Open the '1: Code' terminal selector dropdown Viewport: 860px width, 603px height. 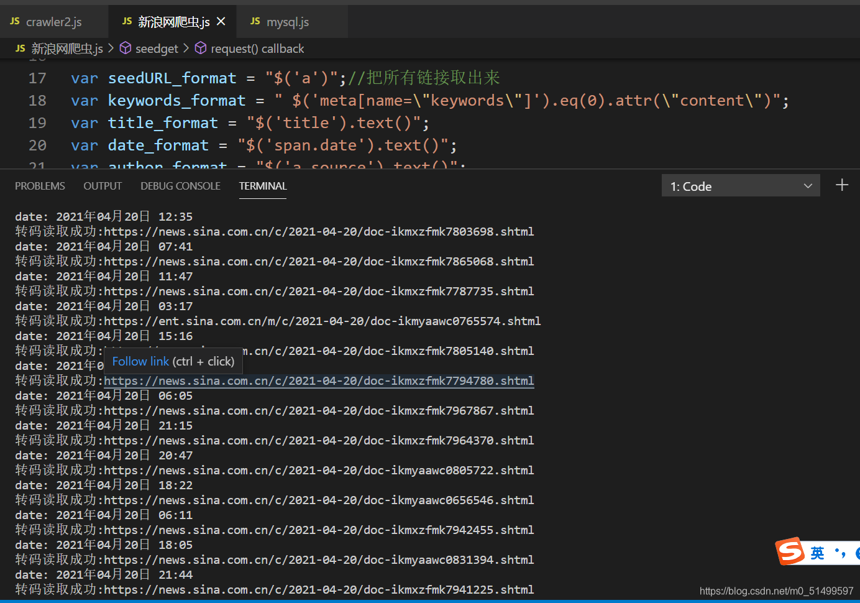pyautogui.click(x=741, y=186)
